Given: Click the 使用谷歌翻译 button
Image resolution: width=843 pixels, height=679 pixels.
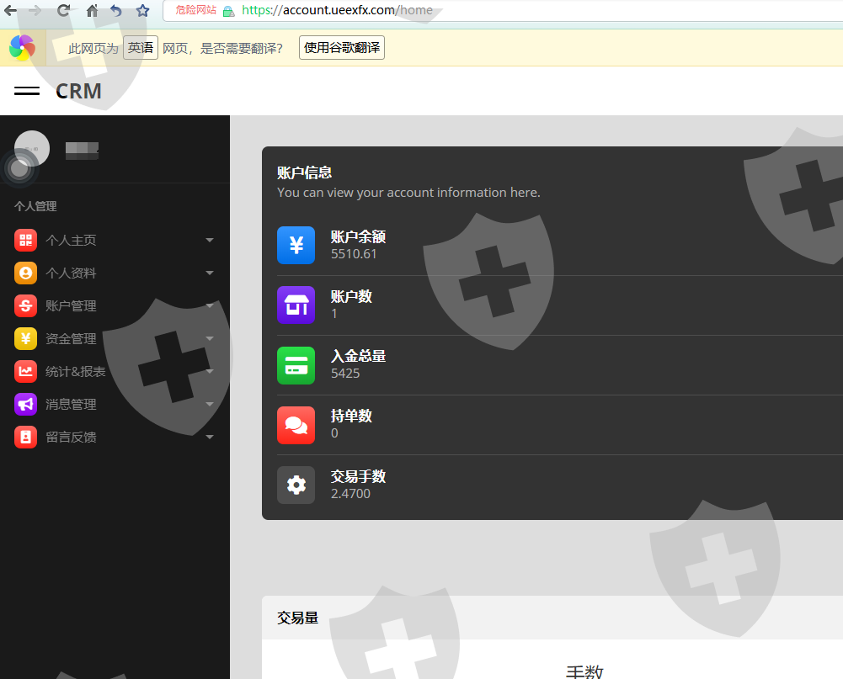Looking at the screenshot, I should point(341,48).
